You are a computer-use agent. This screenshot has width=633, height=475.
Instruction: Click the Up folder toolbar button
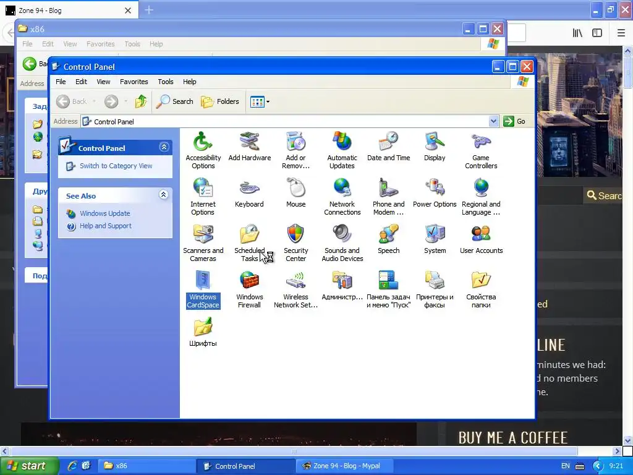tap(141, 101)
